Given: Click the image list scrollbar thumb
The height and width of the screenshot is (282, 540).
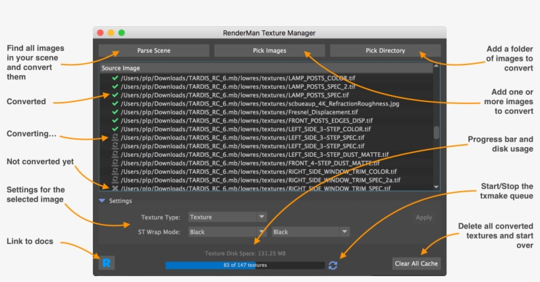Looking at the screenshot, I should point(437,132).
